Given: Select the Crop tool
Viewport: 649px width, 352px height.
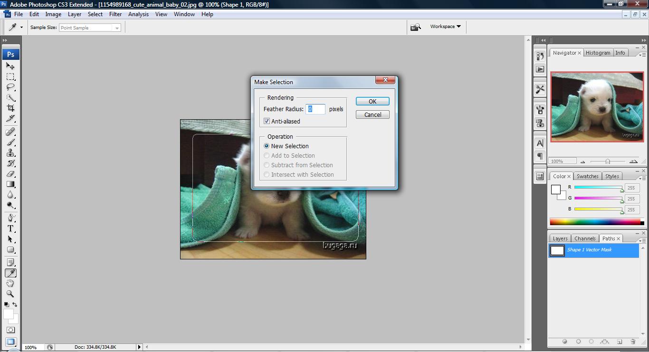Looking at the screenshot, I should (10, 108).
